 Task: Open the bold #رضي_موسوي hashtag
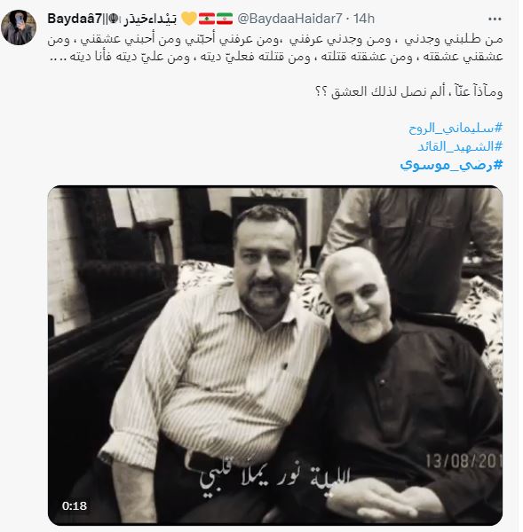click(451, 165)
